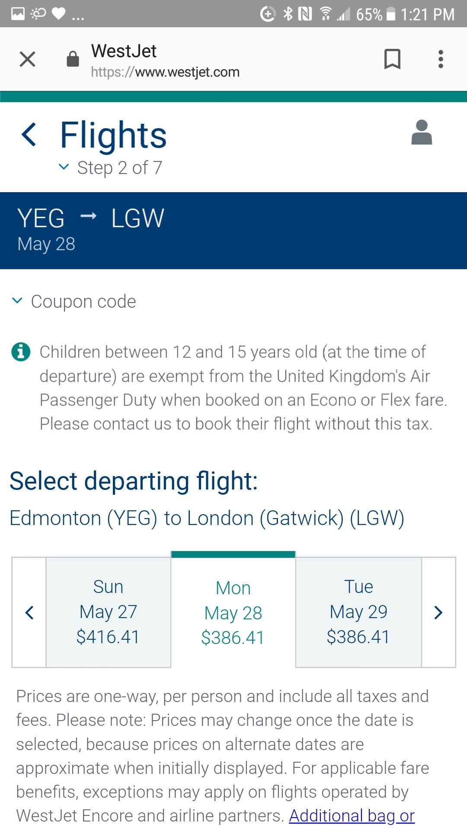This screenshot has height=831, width=467.
Task: Go back using the Flights back arrow
Action: 29,134
